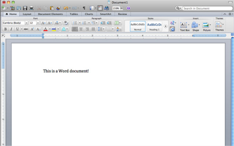Open the Charts tab
The image size is (234, 146).
[89, 14]
